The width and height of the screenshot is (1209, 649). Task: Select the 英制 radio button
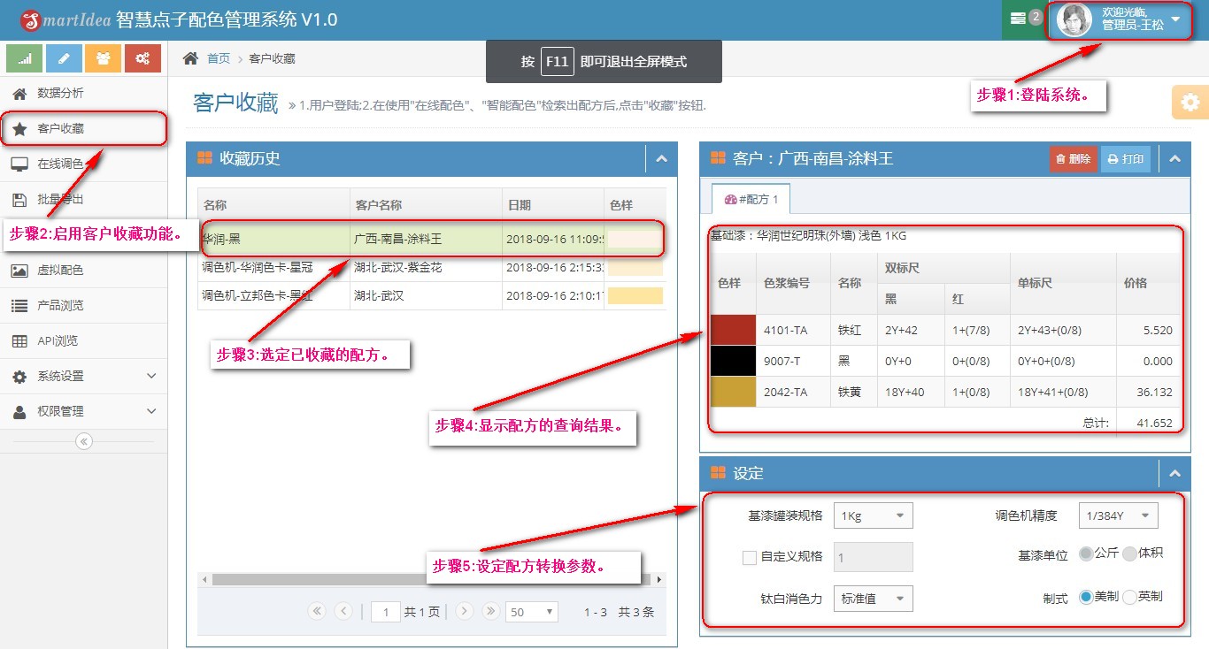point(1129,597)
